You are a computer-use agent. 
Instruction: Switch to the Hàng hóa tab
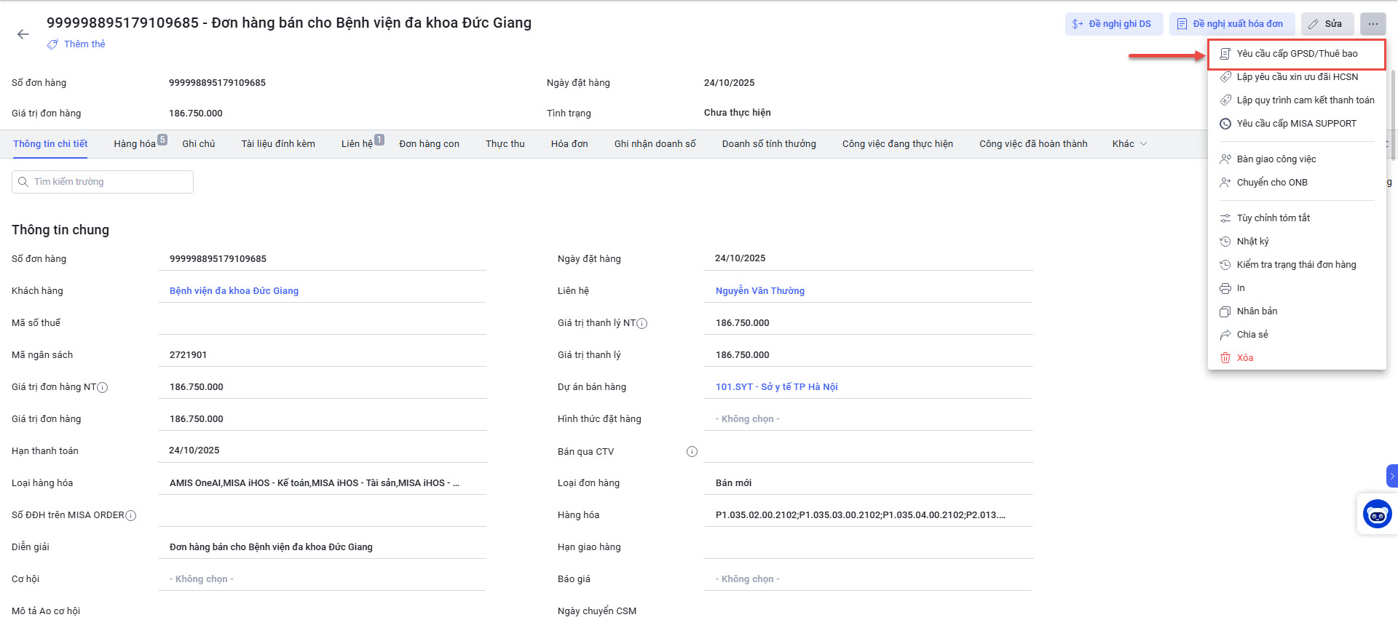(x=135, y=144)
